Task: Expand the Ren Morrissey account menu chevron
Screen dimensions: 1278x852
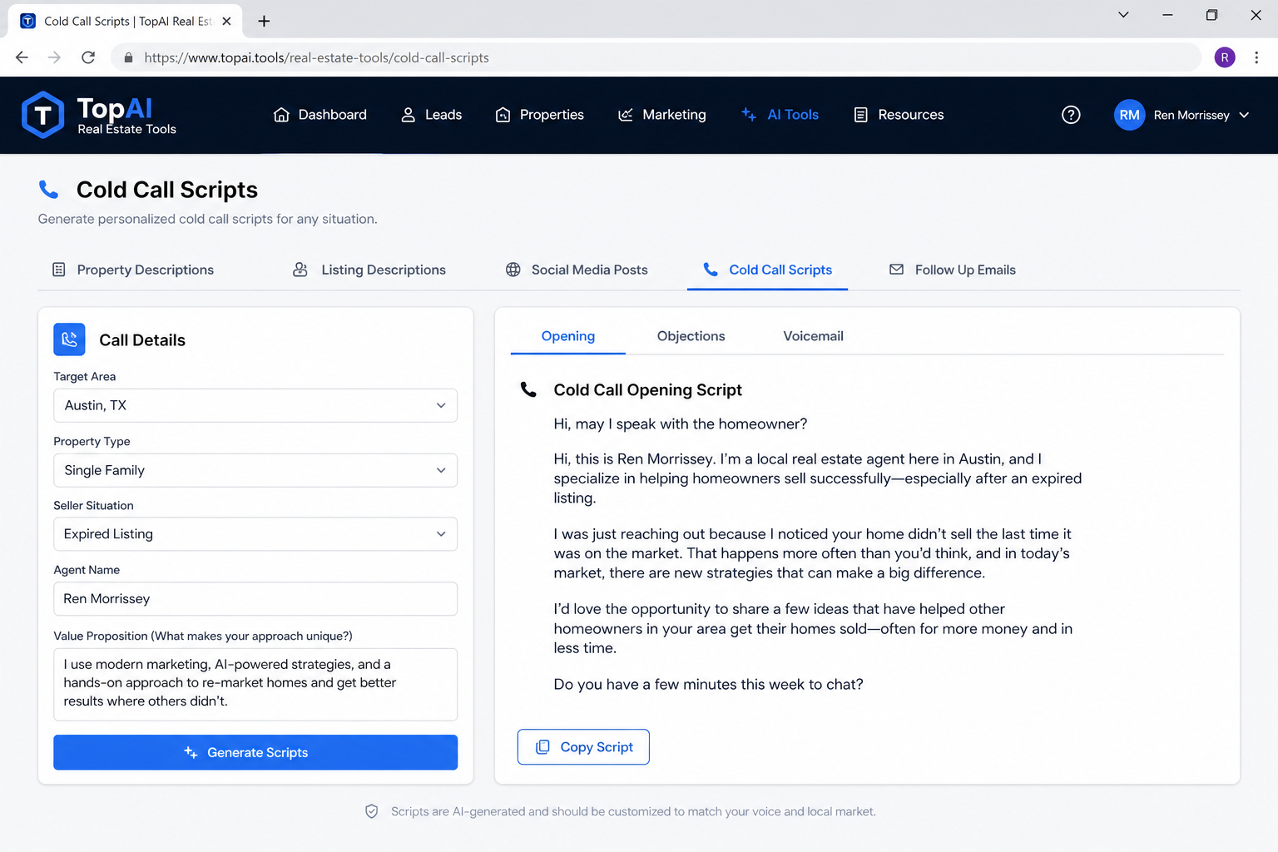Action: point(1244,115)
